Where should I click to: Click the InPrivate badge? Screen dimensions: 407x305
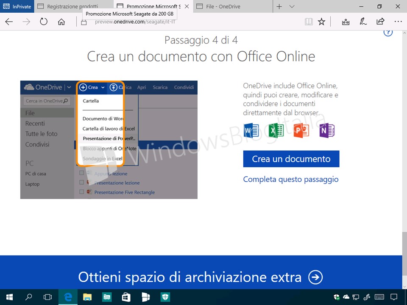[17, 6]
